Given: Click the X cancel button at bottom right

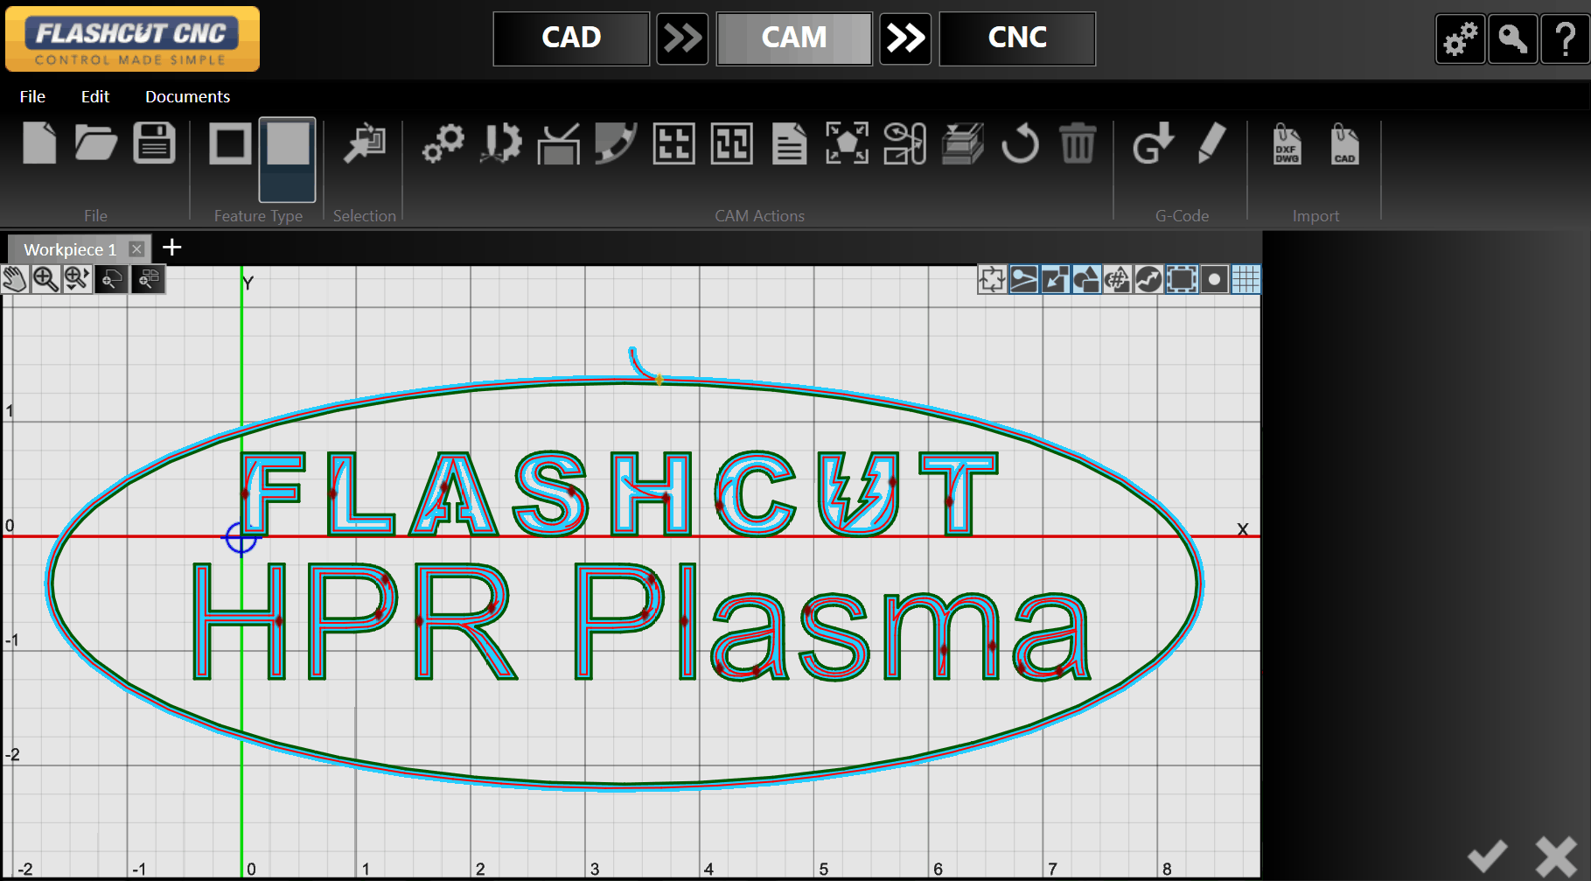Looking at the screenshot, I should [1556, 856].
